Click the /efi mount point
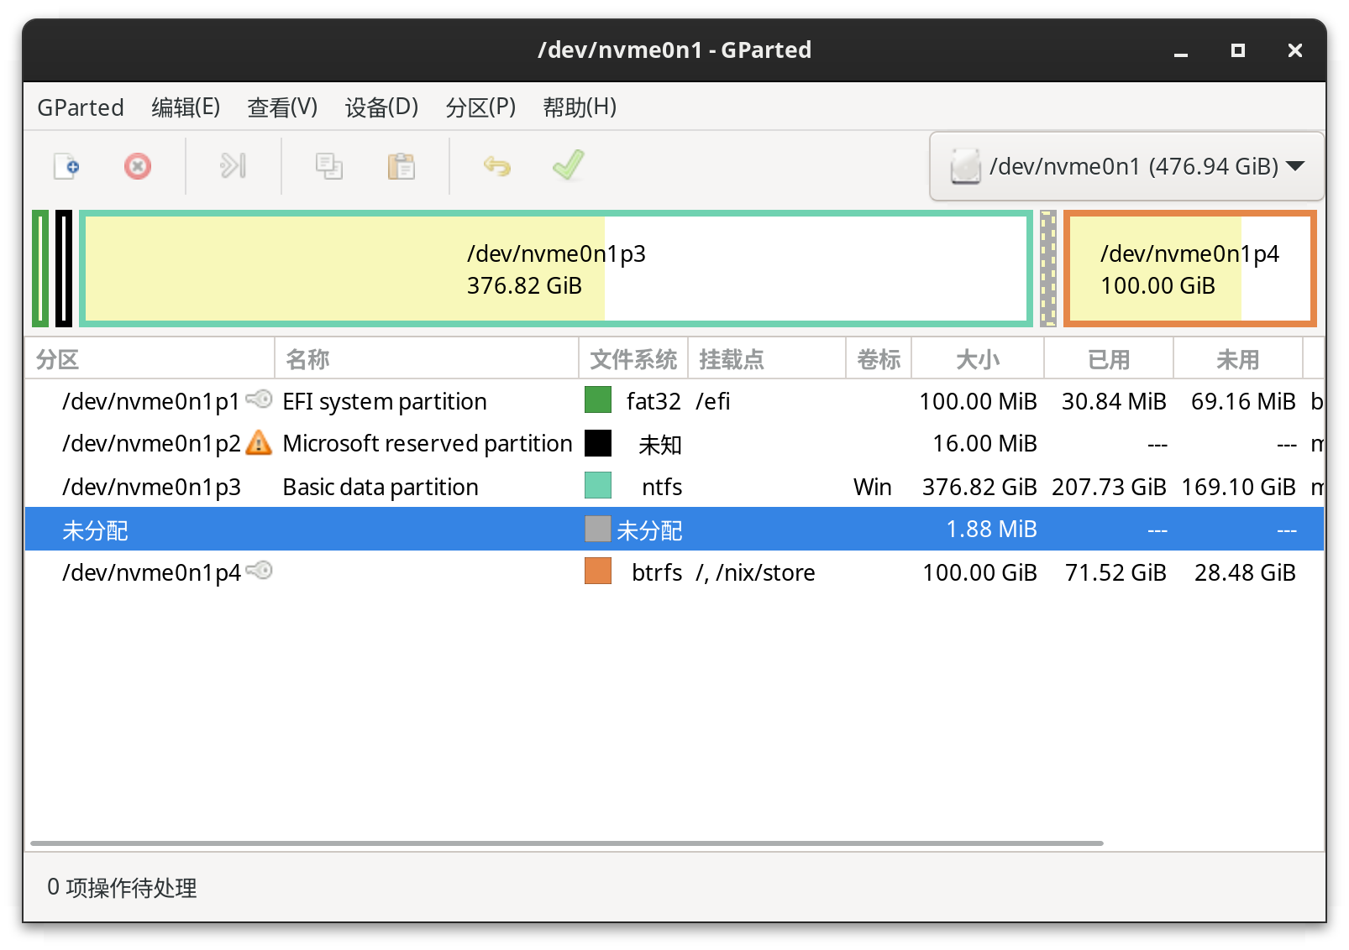The height and width of the screenshot is (950, 1349). click(713, 402)
